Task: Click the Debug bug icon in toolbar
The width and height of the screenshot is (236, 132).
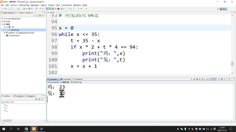Action: pyautogui.click(x=24, y=9)
